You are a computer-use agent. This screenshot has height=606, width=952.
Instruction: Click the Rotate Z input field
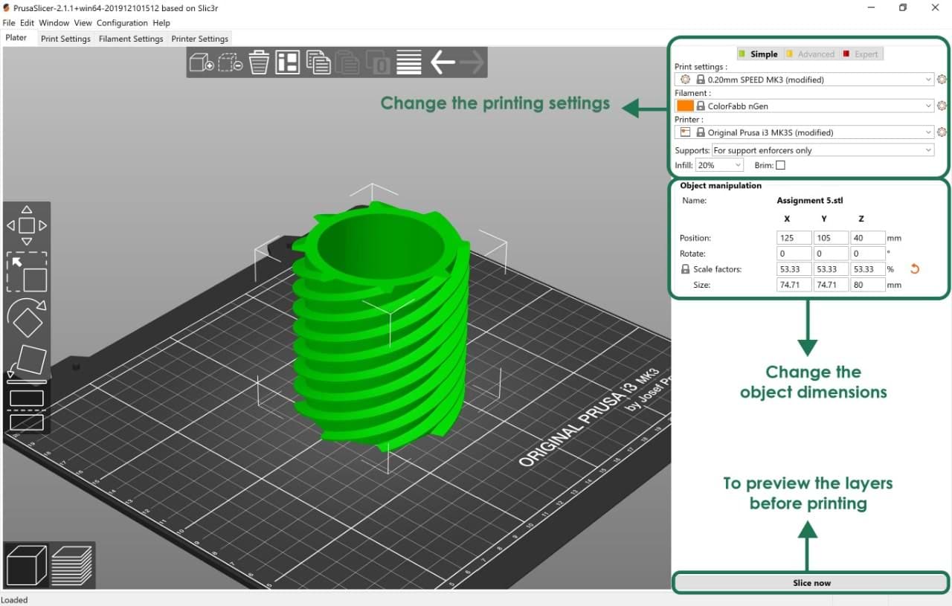(867, 254)
